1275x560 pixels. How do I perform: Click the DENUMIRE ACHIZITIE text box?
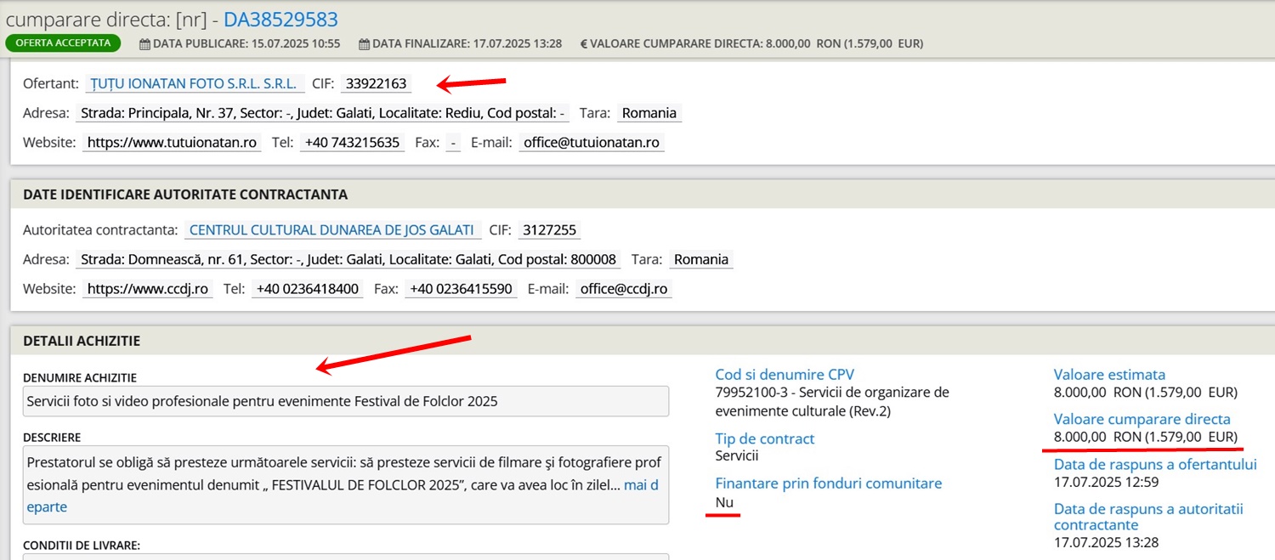(x=346, y=401)
